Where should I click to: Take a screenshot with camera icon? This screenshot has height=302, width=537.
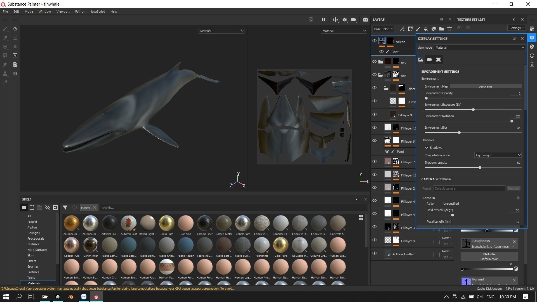pos(365,20)
